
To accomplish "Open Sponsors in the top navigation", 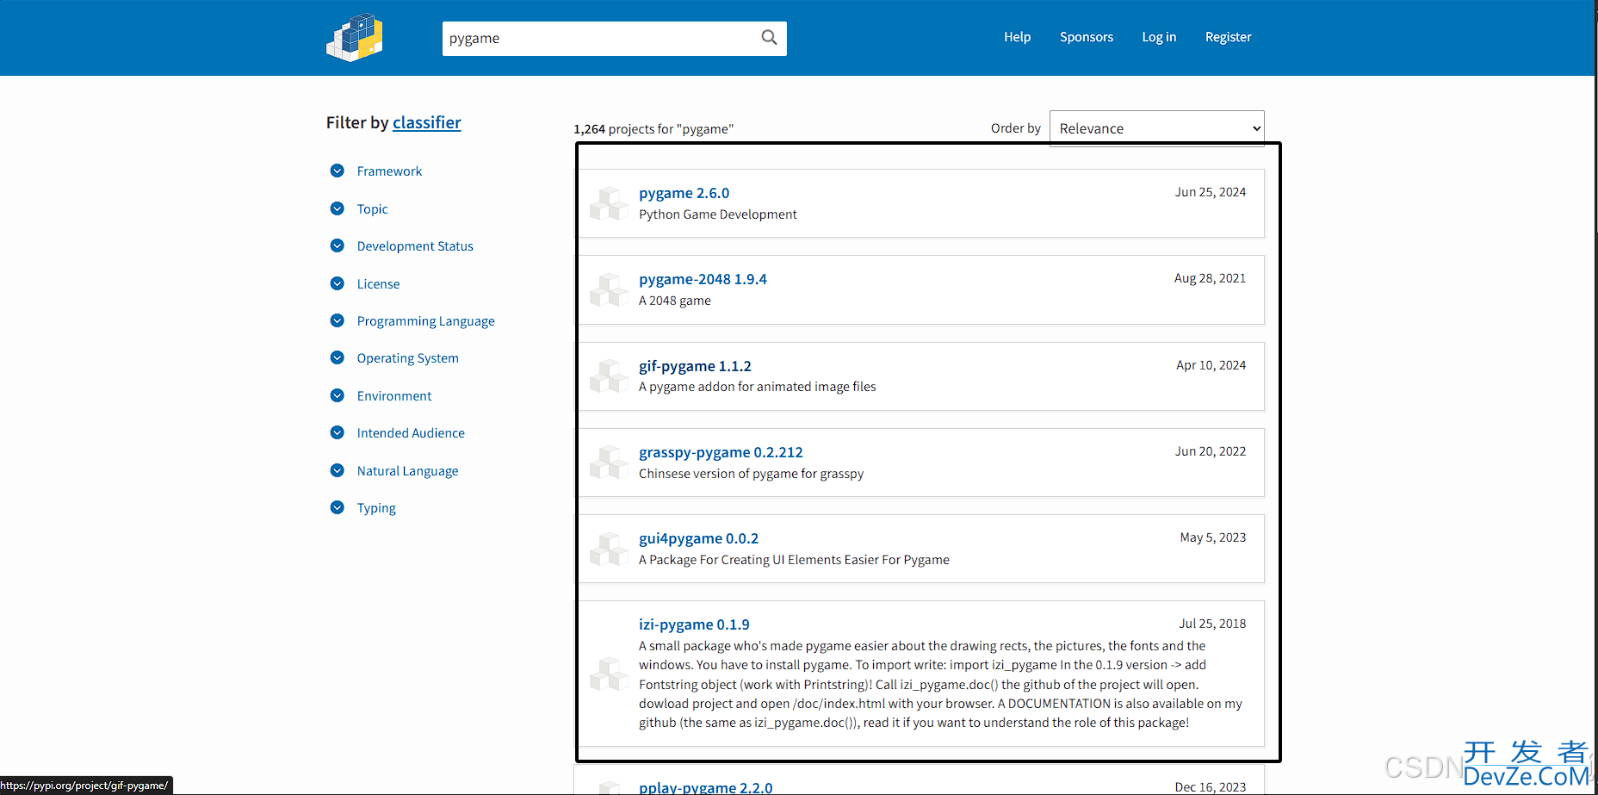I will pyautogui.click(x=1086, y=37).
